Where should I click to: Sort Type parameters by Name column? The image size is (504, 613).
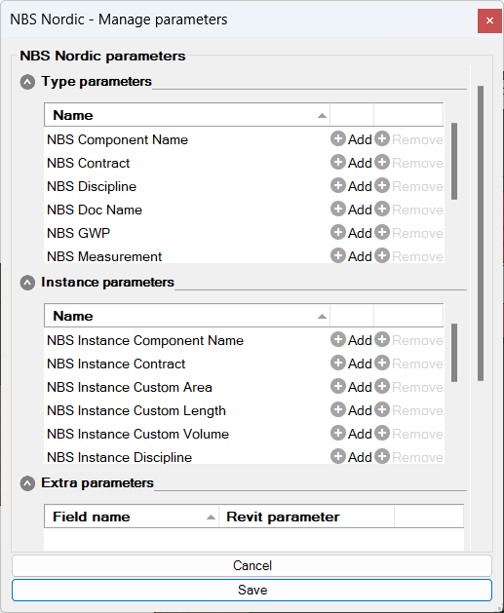tap(187, 115)
